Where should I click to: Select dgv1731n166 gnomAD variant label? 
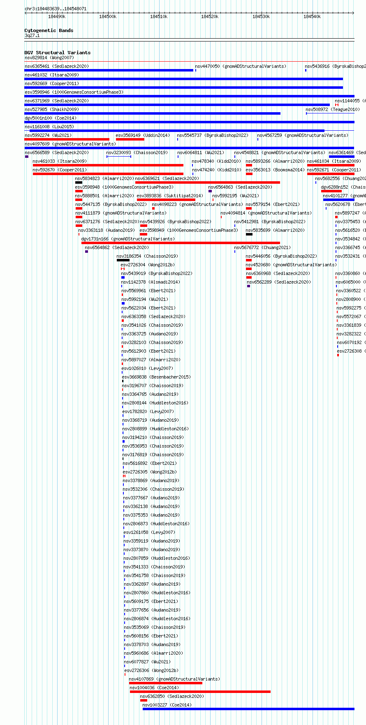[x=128, y=239]
